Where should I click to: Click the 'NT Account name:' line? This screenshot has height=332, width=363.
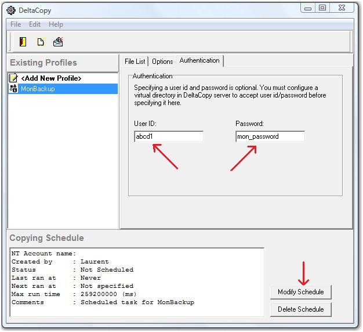point(43,254)
